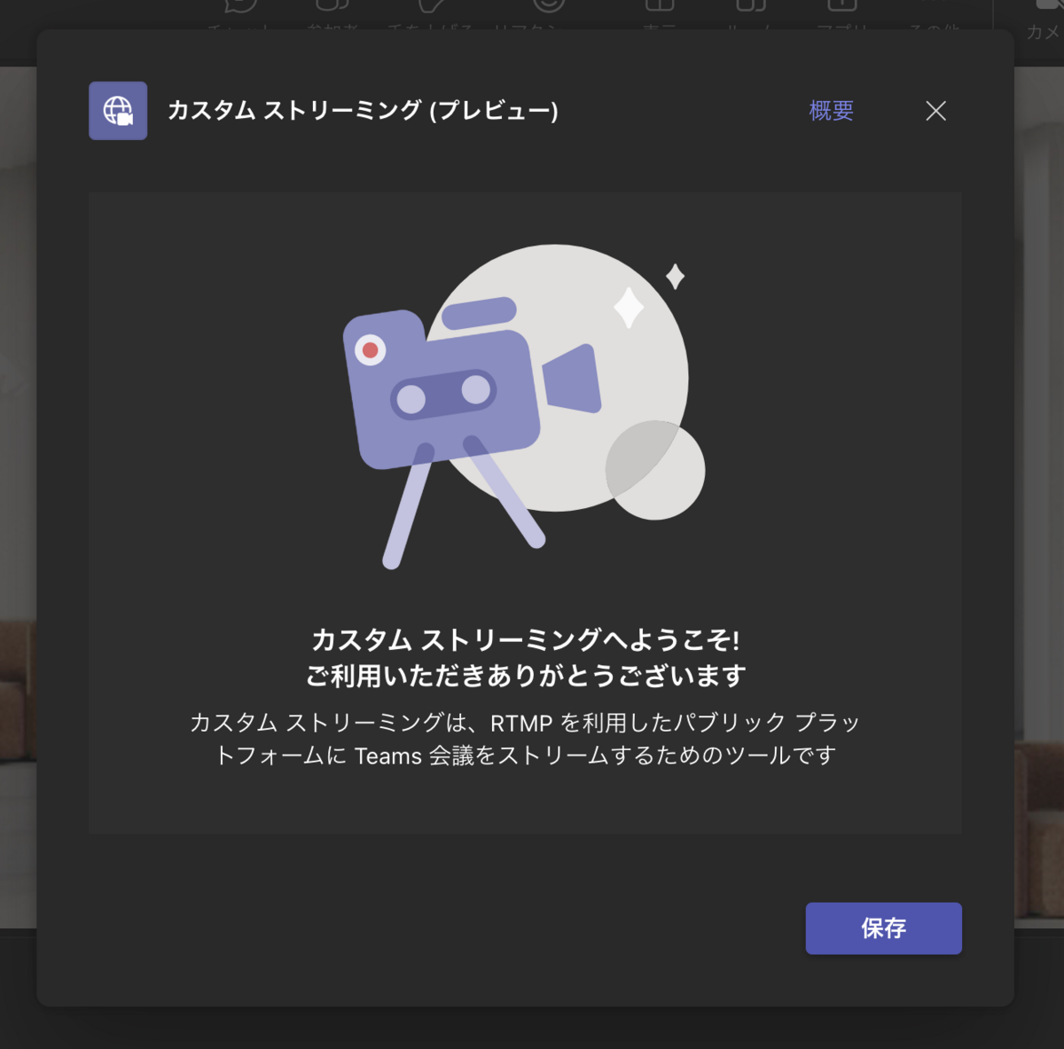Click the description mentioning RTMP and Teams 会議
The height and width of the screenshot is (1049, 1064).
pyautogui.click(x=525, y=739)
